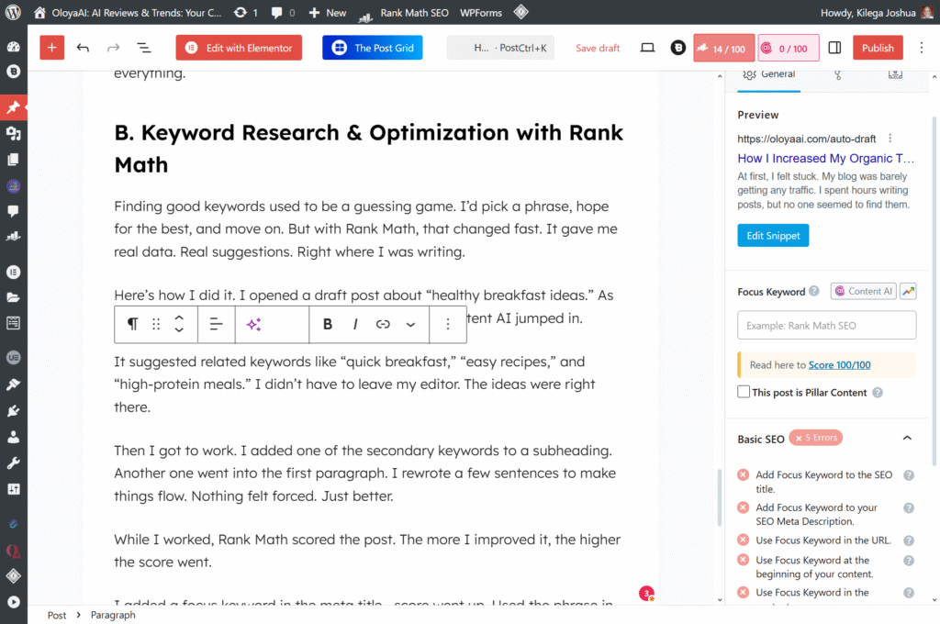Image resolution: width=940 pixels, height=624 pixels.
Task: Click The Post Grid button
Action: point(373,48)
